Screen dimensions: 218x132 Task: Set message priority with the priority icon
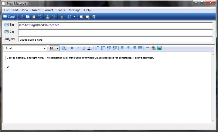pos(69,17)
